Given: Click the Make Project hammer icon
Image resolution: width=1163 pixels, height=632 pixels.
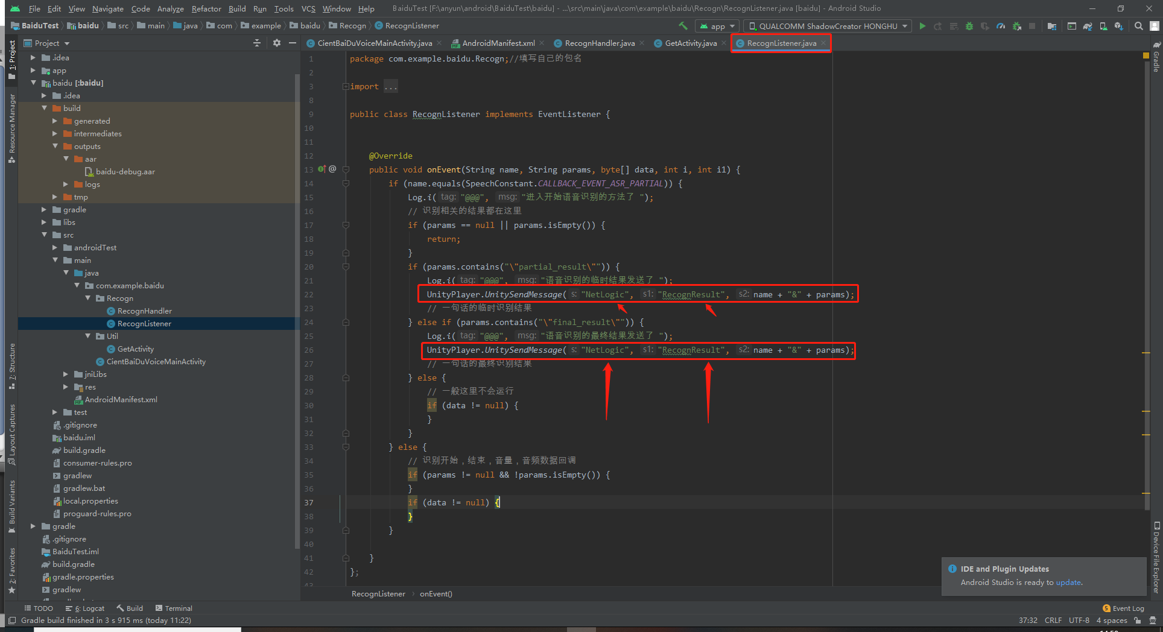Looking at the screenshot, I should click(683, 26).
